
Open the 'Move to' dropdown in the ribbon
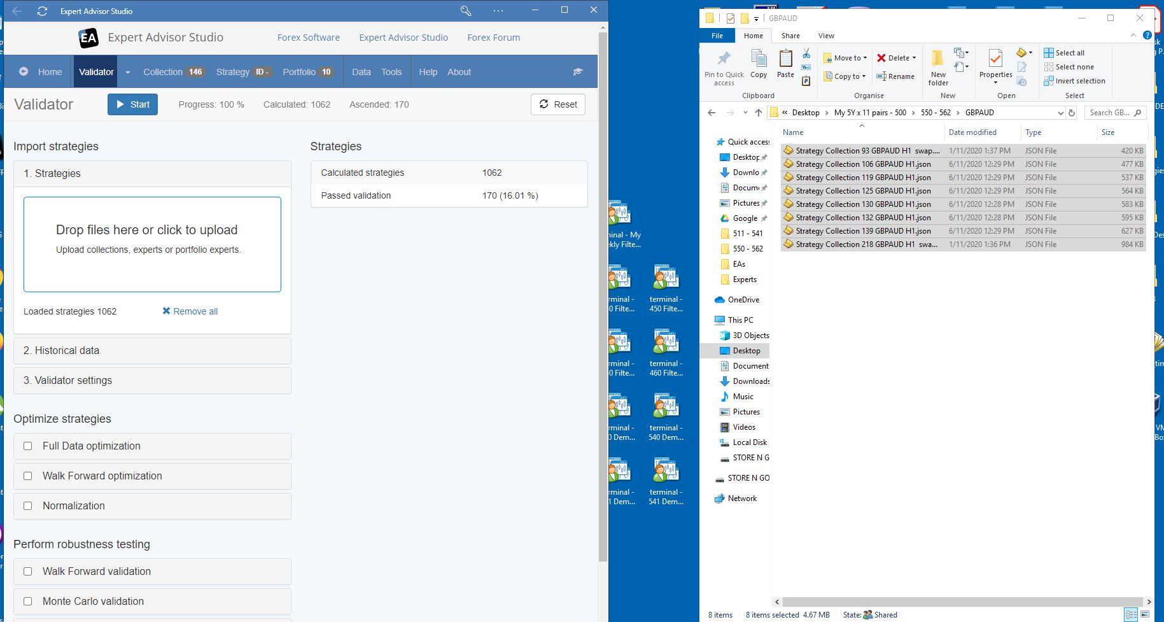click(x=845, y=58)
